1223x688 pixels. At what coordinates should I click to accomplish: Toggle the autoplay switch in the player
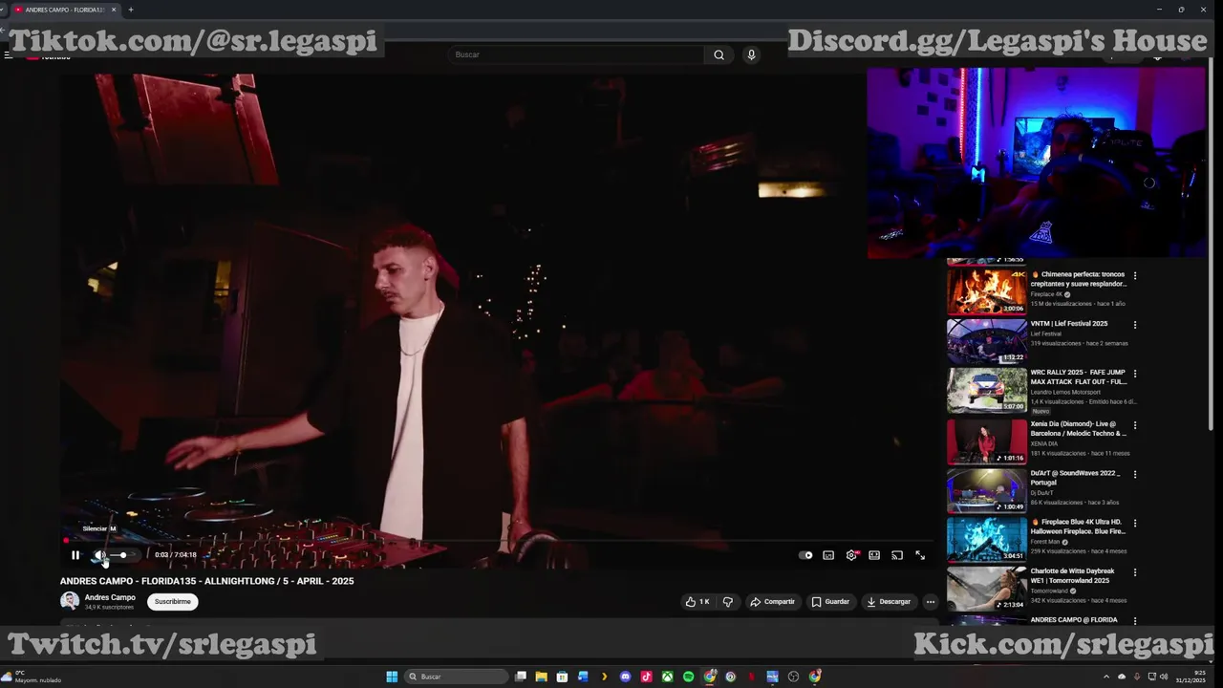pos(805,555)
